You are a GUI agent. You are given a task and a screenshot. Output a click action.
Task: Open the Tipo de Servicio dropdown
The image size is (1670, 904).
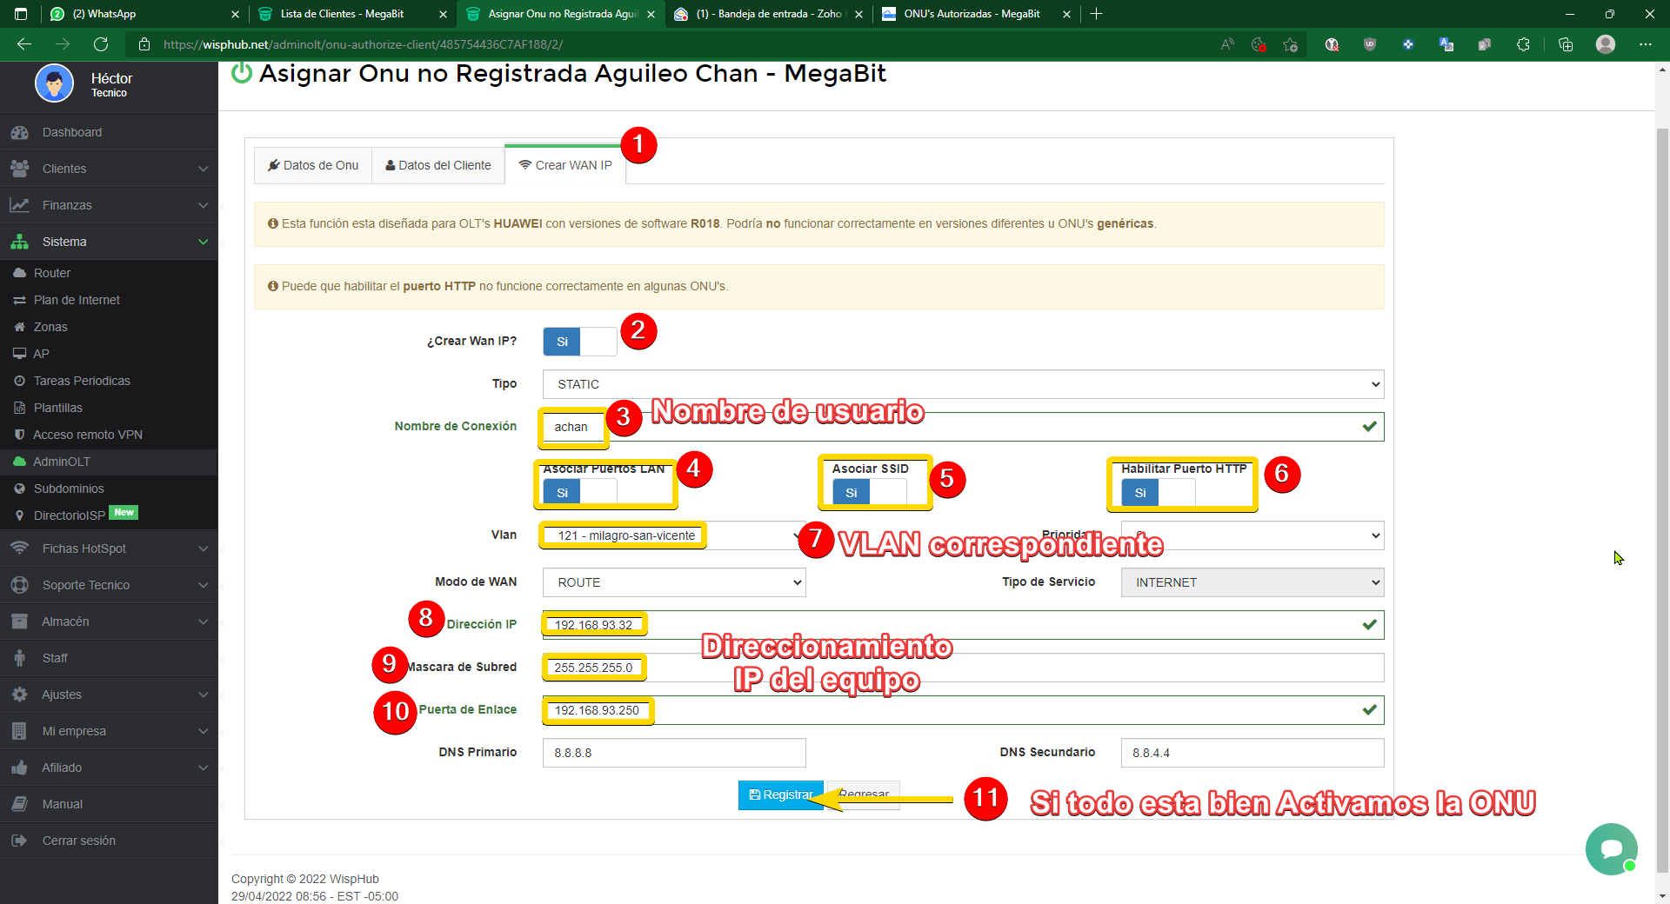point(1252,582)
